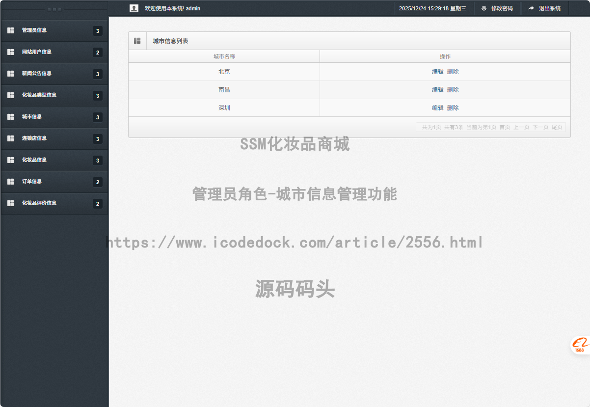Edit the 北京 city entry

(437, 72)
